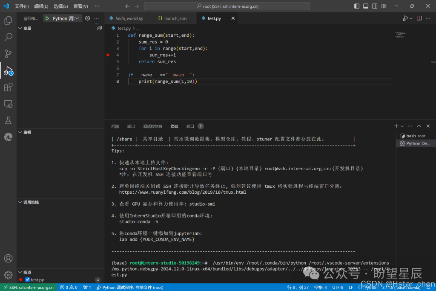Open the 文件(F) menu
This screenshot has height=291, width=436.
(x=22, y=6)
